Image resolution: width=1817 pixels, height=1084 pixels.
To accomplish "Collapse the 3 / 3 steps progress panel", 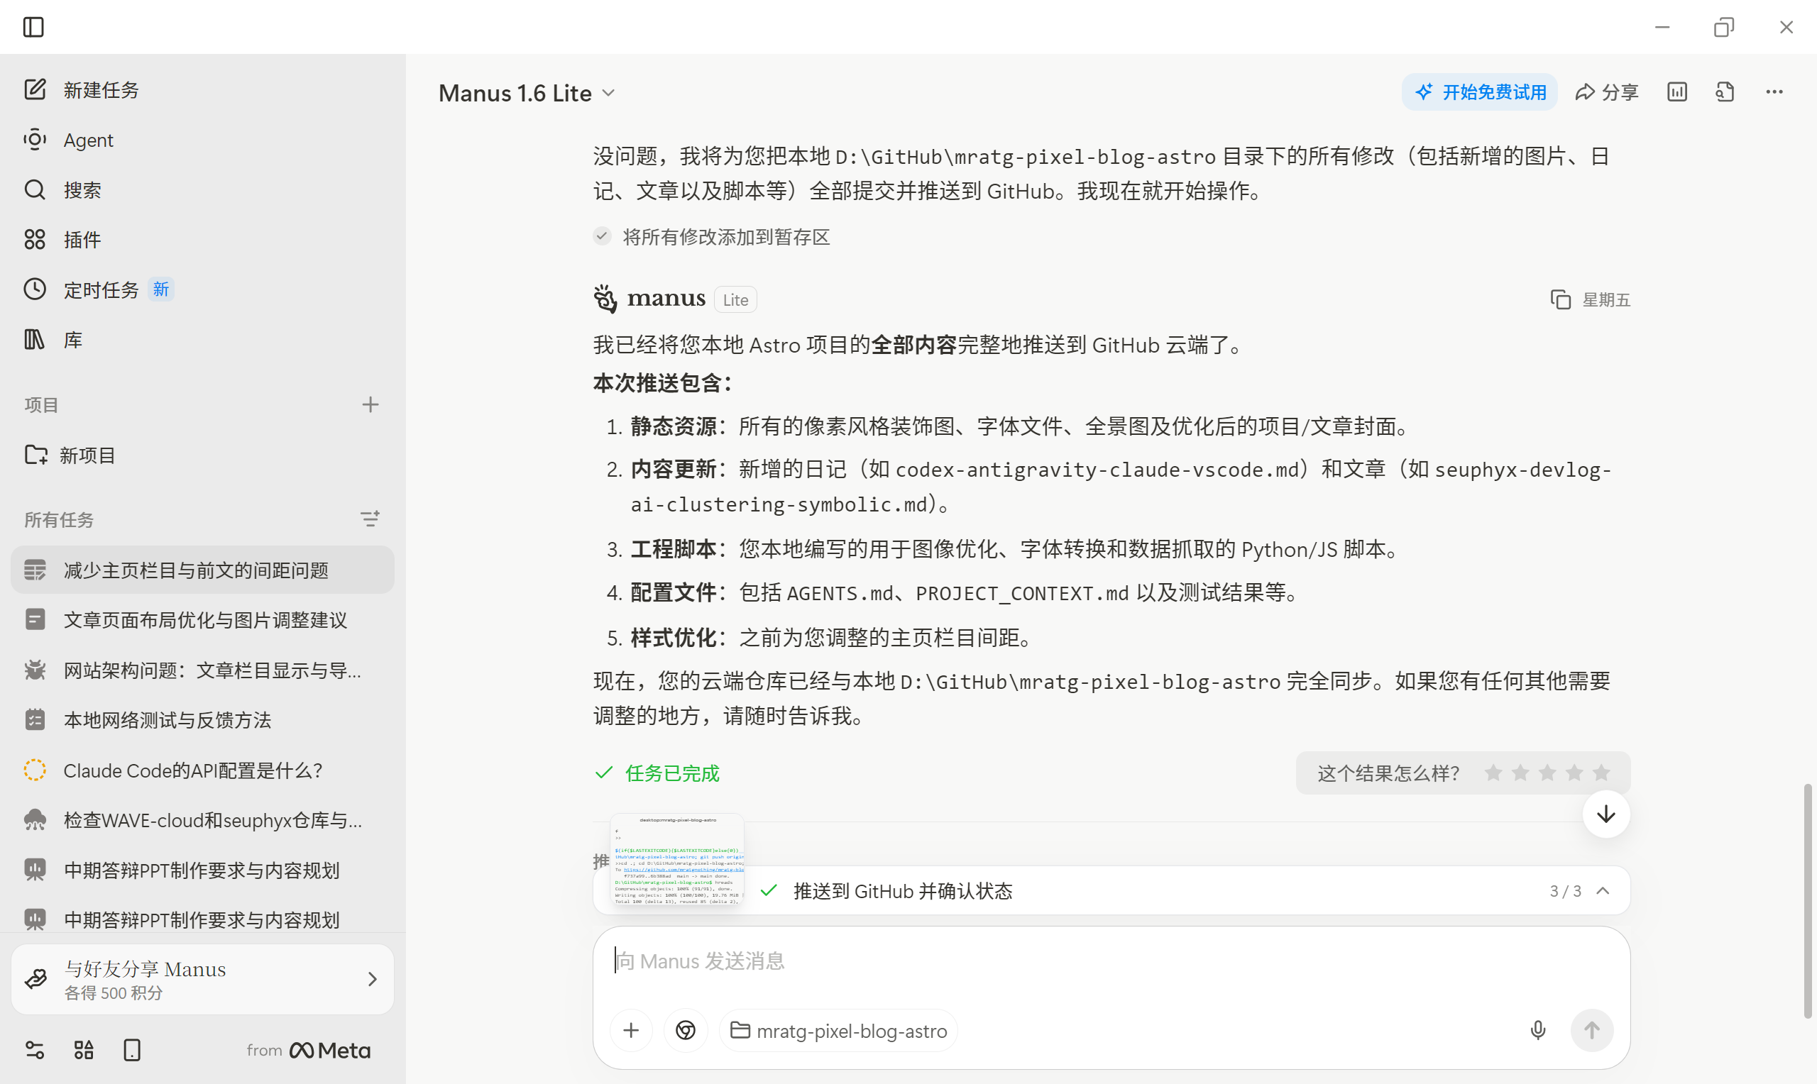I will pos(1603,890).
